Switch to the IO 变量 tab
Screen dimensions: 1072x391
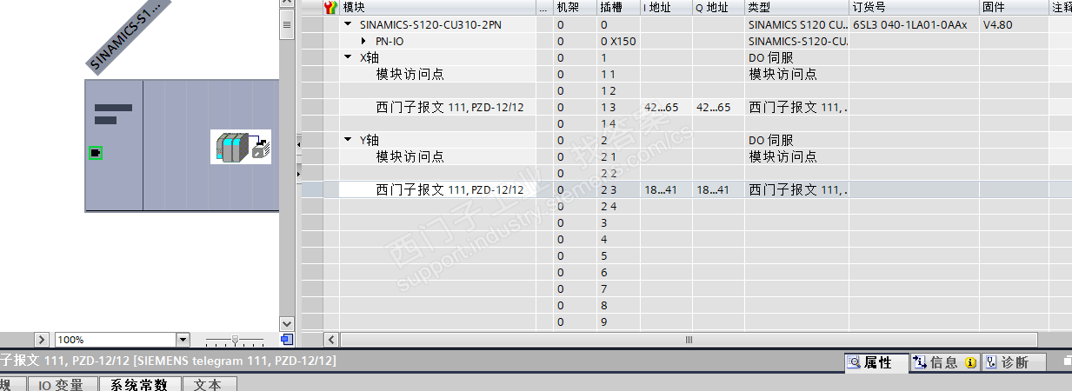(x=61, y=384)
